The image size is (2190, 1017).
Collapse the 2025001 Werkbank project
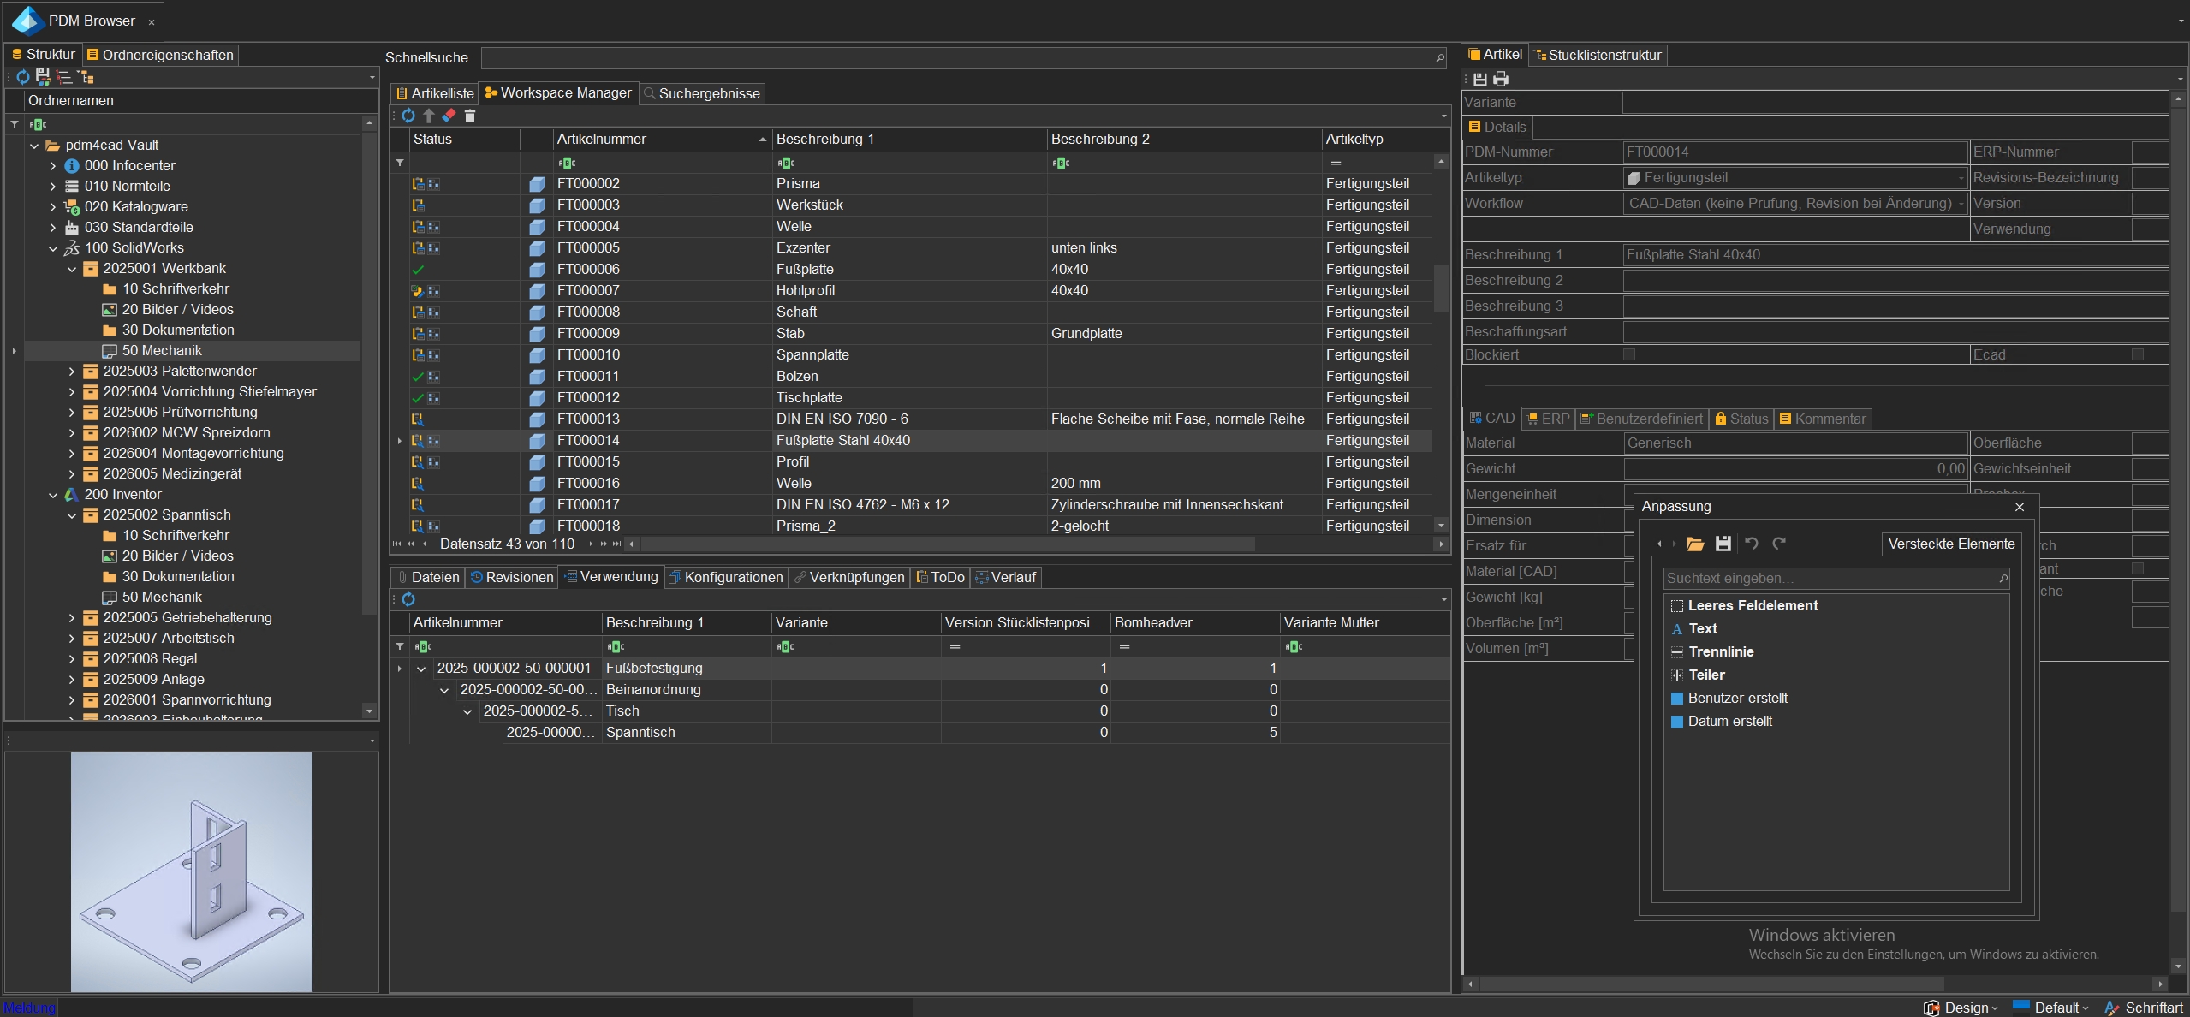(72, 269)
